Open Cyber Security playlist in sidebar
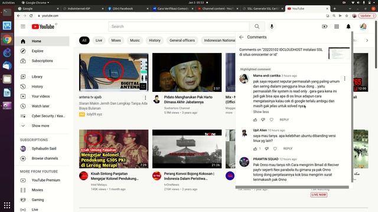Screen dimensions: 378x212 pos(42,116)
